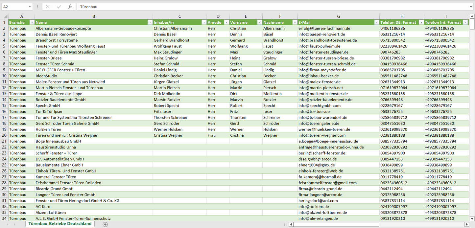Click the Insert Function fx icon

coord(70,7)
